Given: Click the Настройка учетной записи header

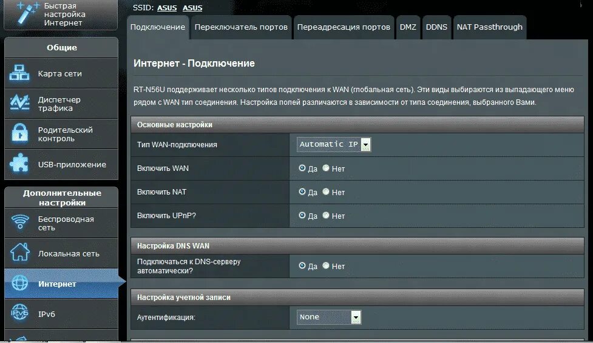Looking at the screenshot, I should (x=357, y=298).
